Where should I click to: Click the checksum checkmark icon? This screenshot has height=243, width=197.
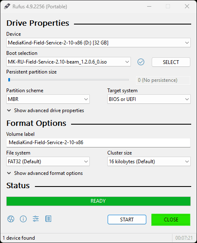point(141,62)
